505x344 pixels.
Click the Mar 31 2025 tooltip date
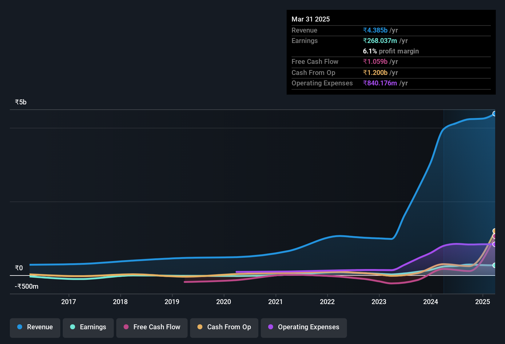(x=311, y=19)
